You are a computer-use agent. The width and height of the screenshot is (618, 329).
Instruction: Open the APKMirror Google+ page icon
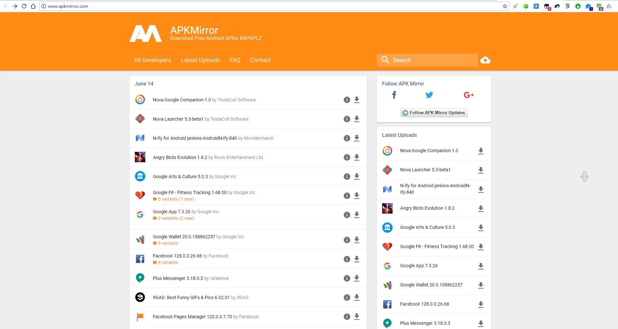click(468, 95)
